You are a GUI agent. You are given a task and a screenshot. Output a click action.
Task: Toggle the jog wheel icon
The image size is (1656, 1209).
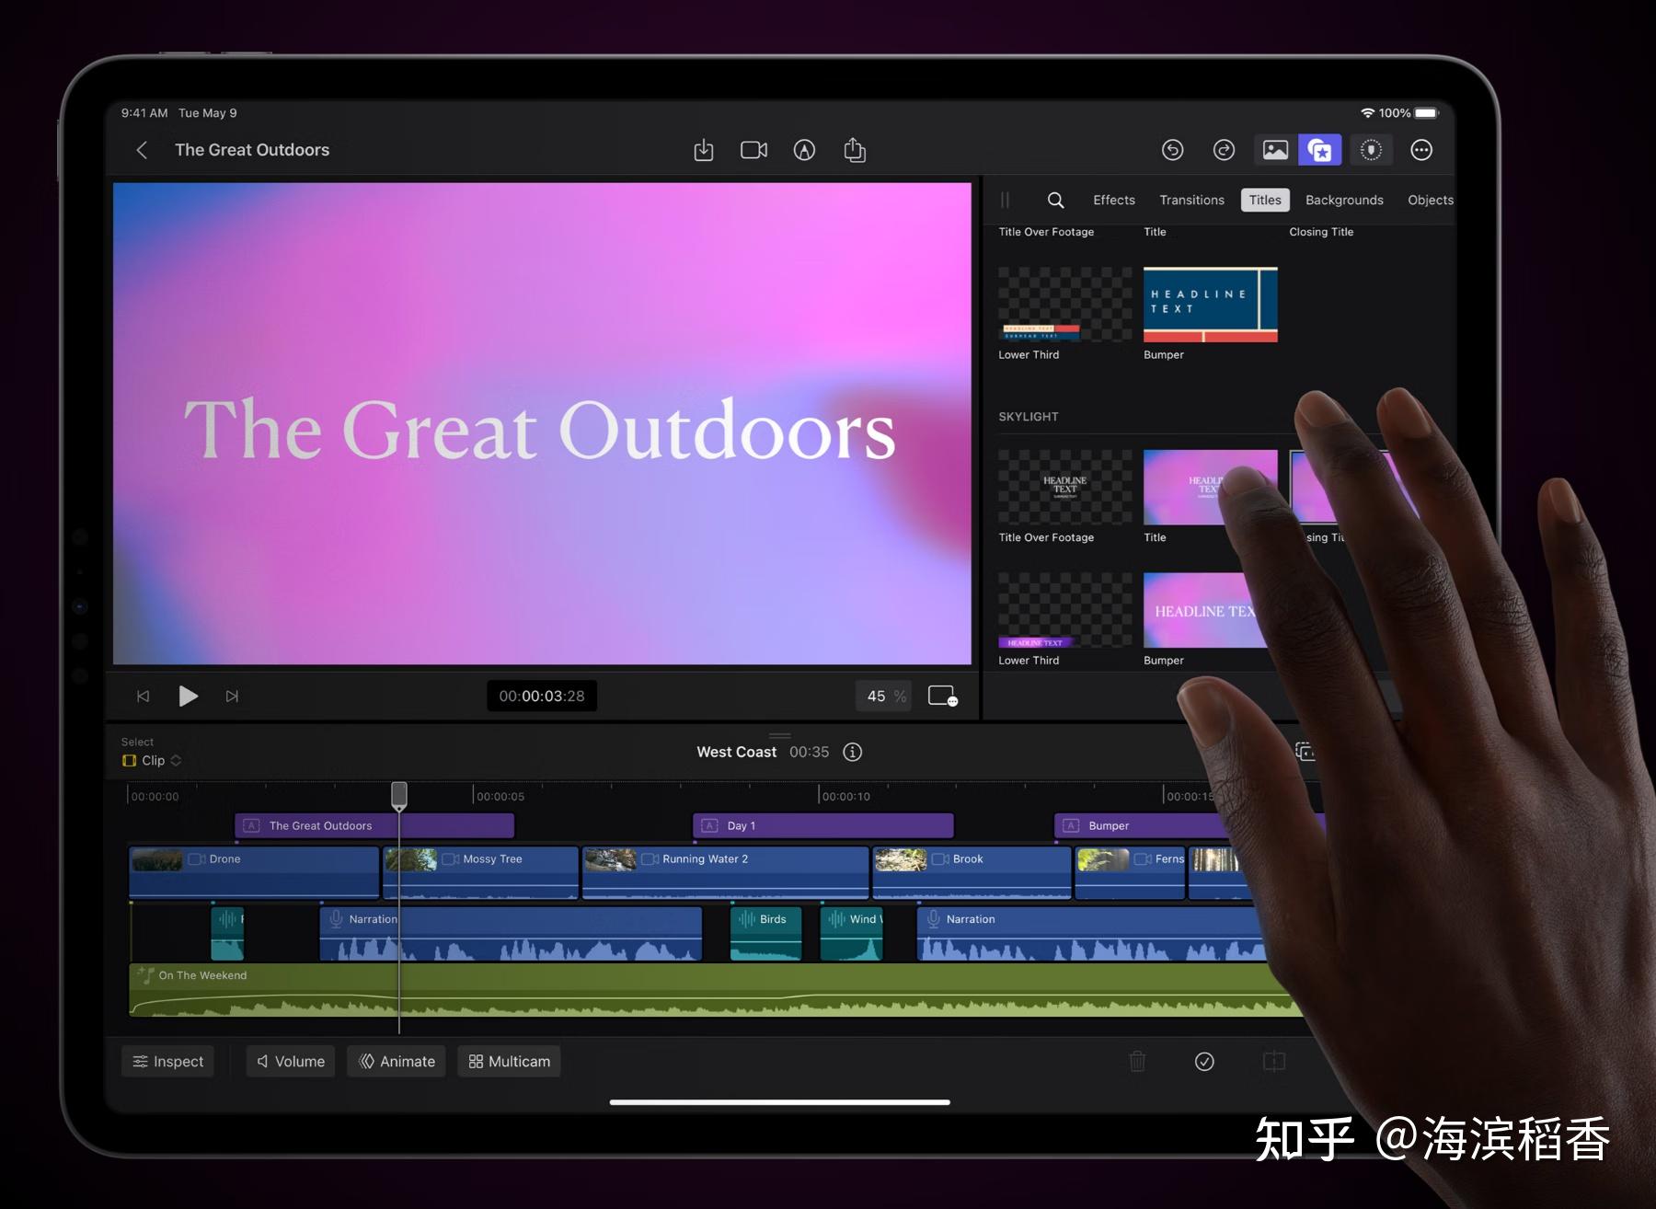click(x=1371, y=150)
